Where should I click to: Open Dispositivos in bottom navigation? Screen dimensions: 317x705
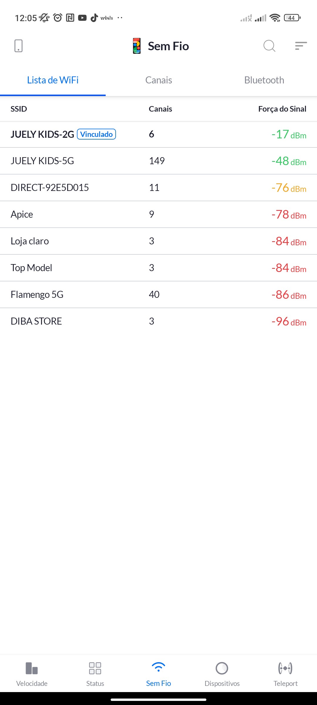pyautogui.click(x=222, y=674)
